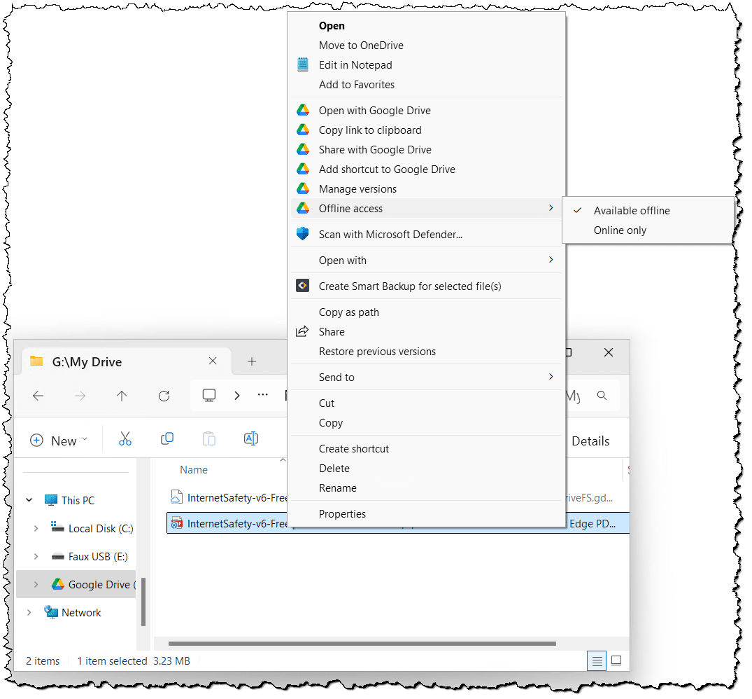Open a new Explorer tab
This screenshot has height=699, width=752.
(x=252, y=361)
